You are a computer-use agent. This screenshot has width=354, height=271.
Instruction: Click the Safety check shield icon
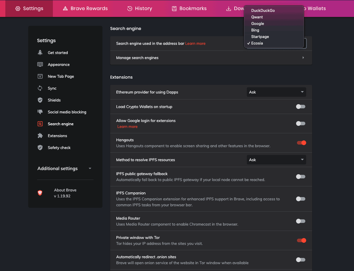point(40,148)
